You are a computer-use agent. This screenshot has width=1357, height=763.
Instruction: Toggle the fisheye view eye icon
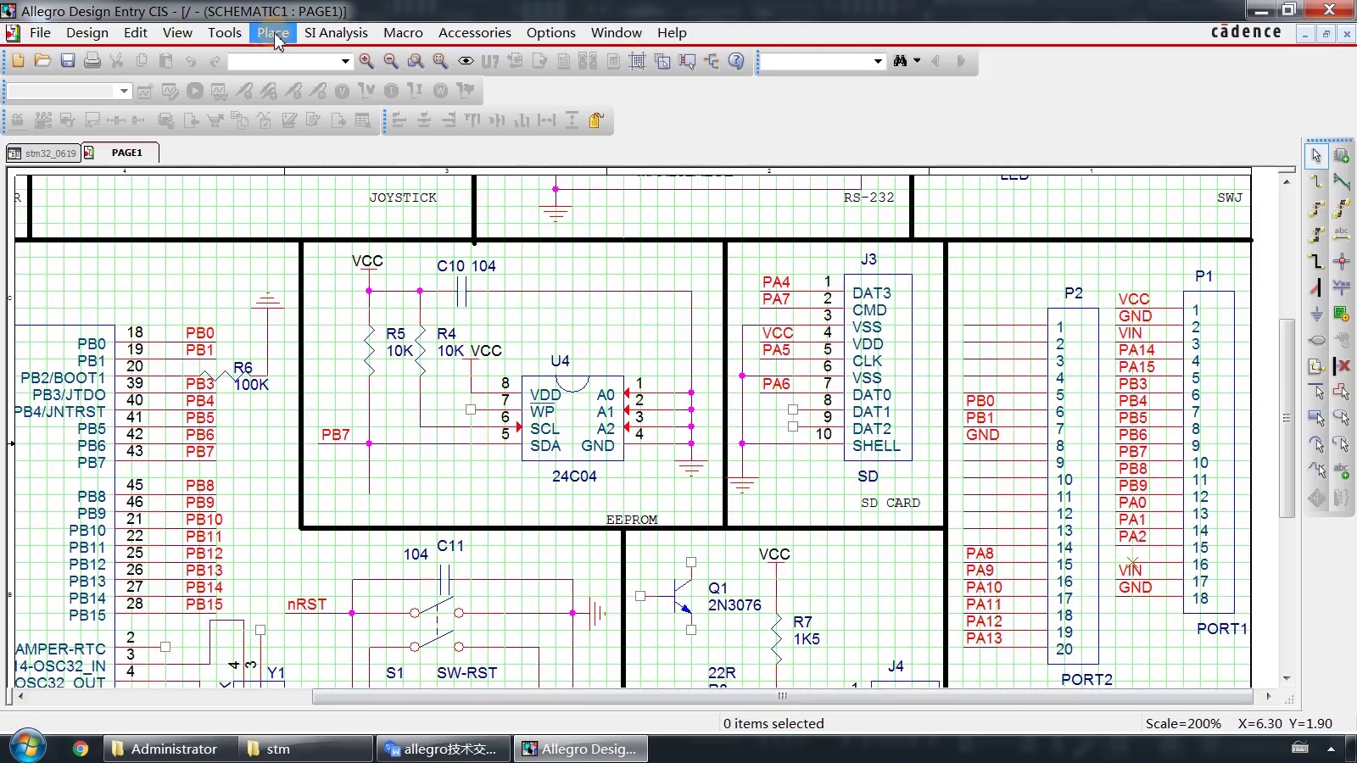(x=466, y=61)
